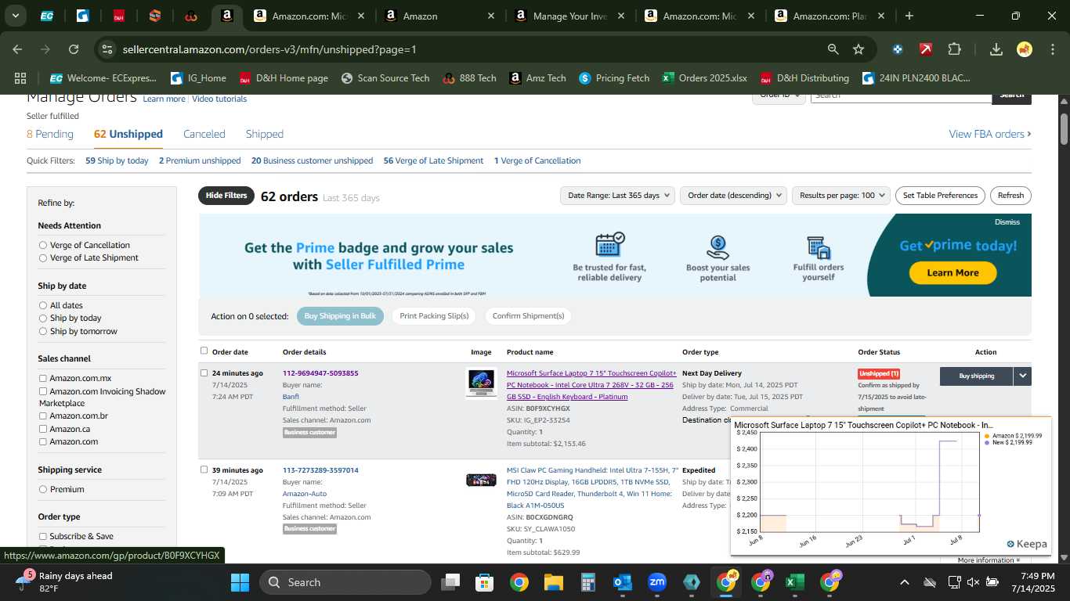Click Confirm Shipment(s) button
The height and width of the screenshot is (601, 1070).
528,316
